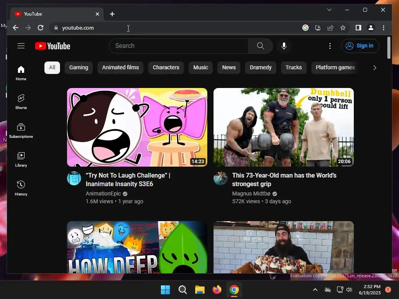This screenshot has width=399, height=299.
Task: Share this page via address bar icon
Action: click(x=330, y=28)
